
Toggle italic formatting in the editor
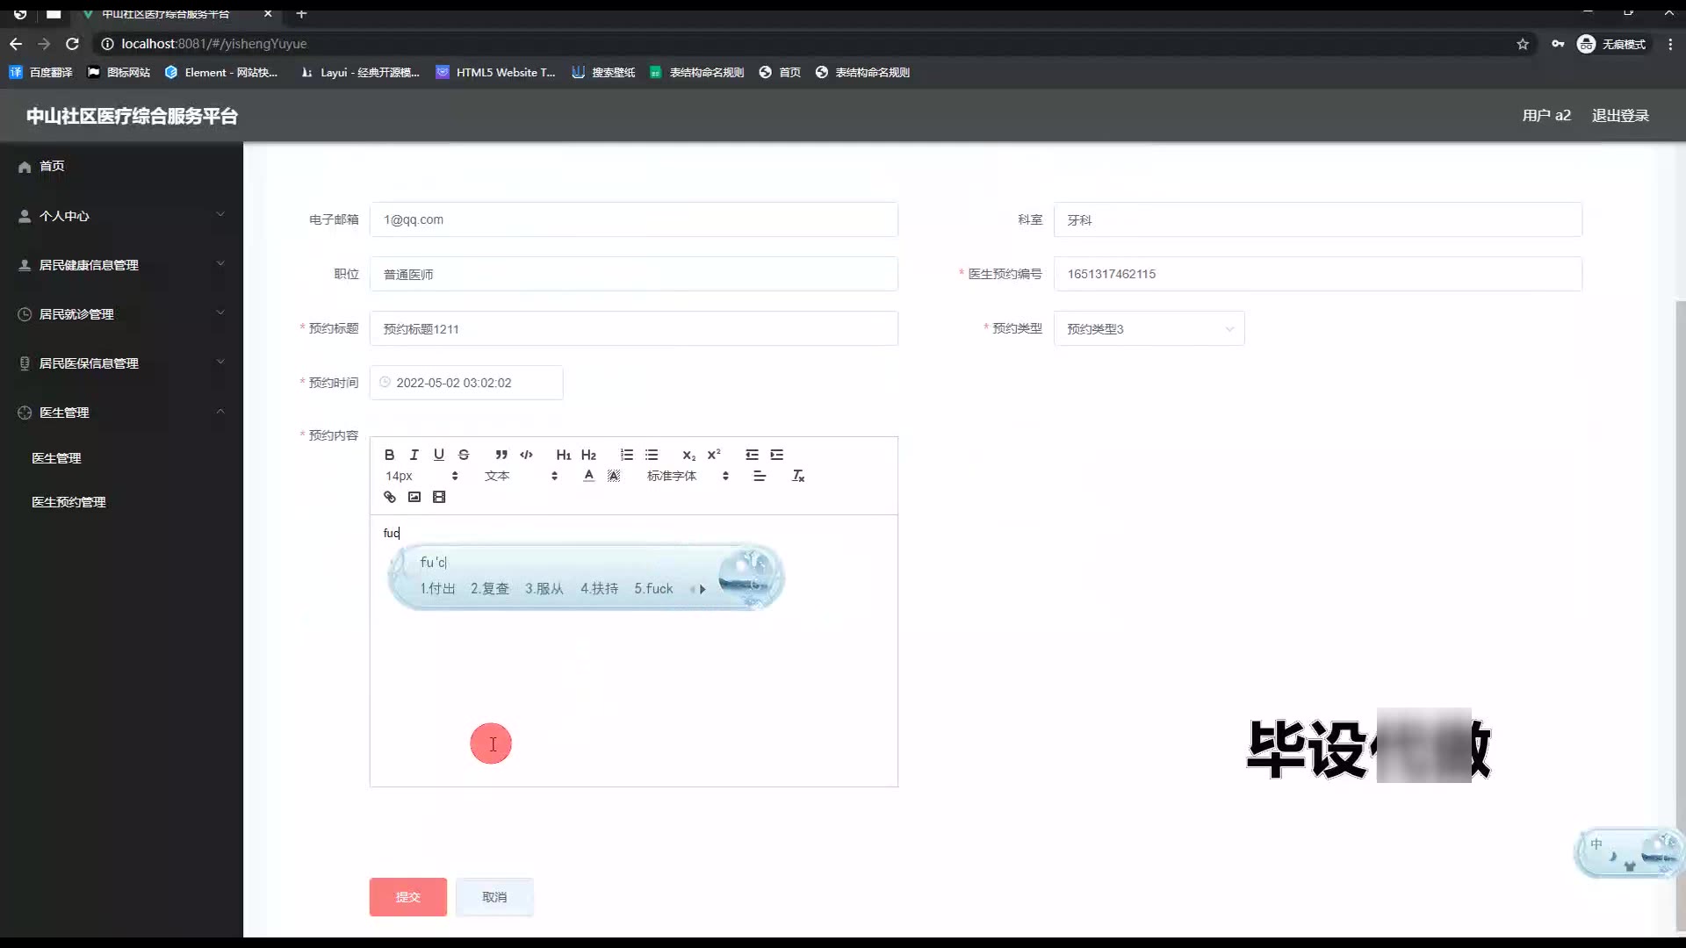[414, 455]
